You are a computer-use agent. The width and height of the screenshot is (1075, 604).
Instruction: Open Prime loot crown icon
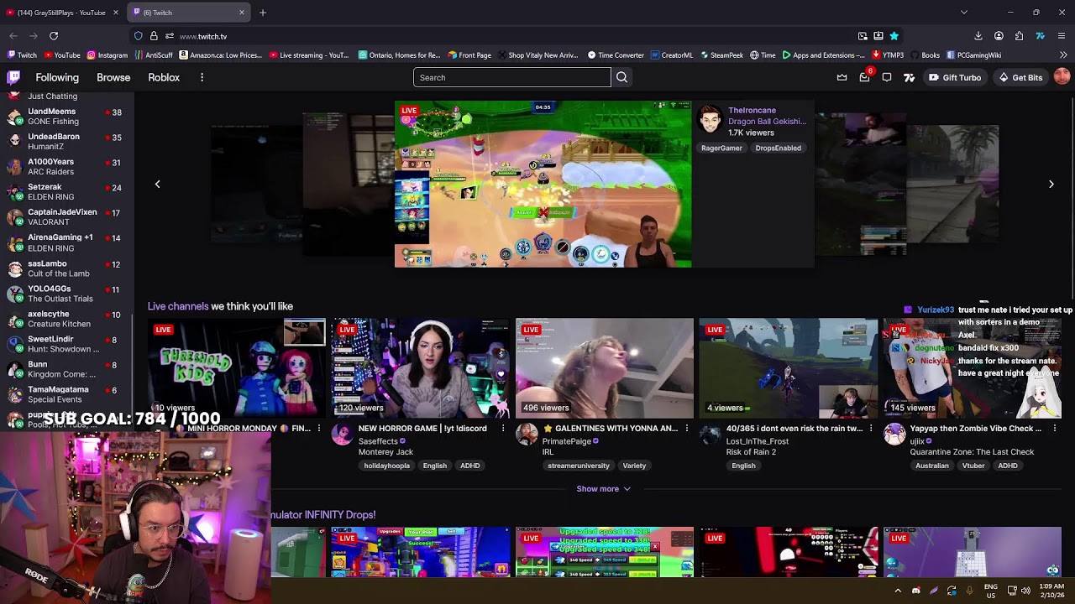coord(842,77)
